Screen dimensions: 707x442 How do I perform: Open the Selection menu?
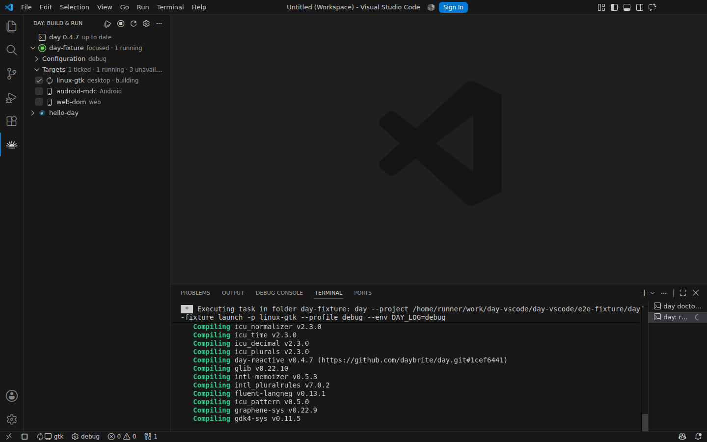point(75,7)
